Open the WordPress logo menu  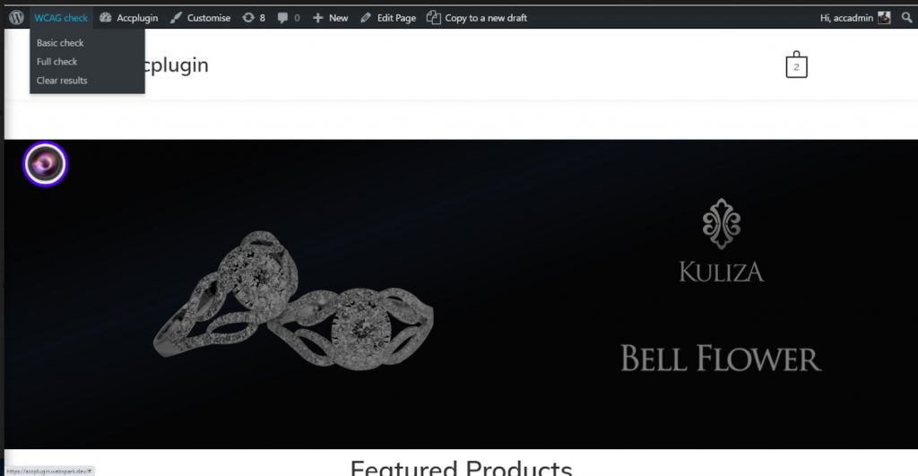16,18
